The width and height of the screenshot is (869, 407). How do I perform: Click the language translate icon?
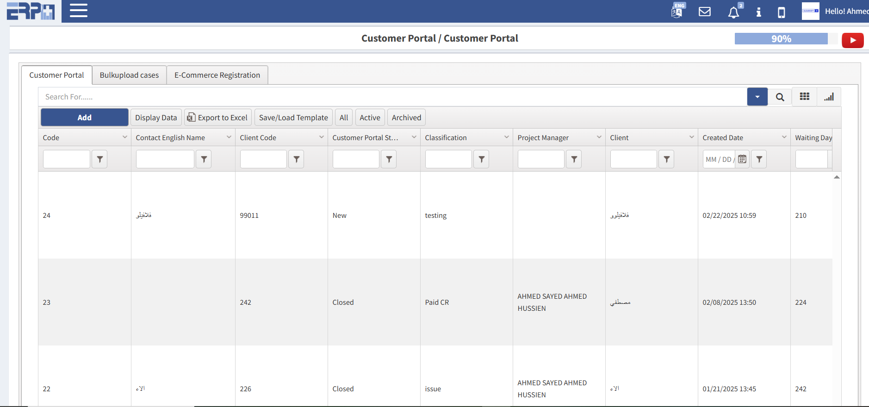(677, 11)
